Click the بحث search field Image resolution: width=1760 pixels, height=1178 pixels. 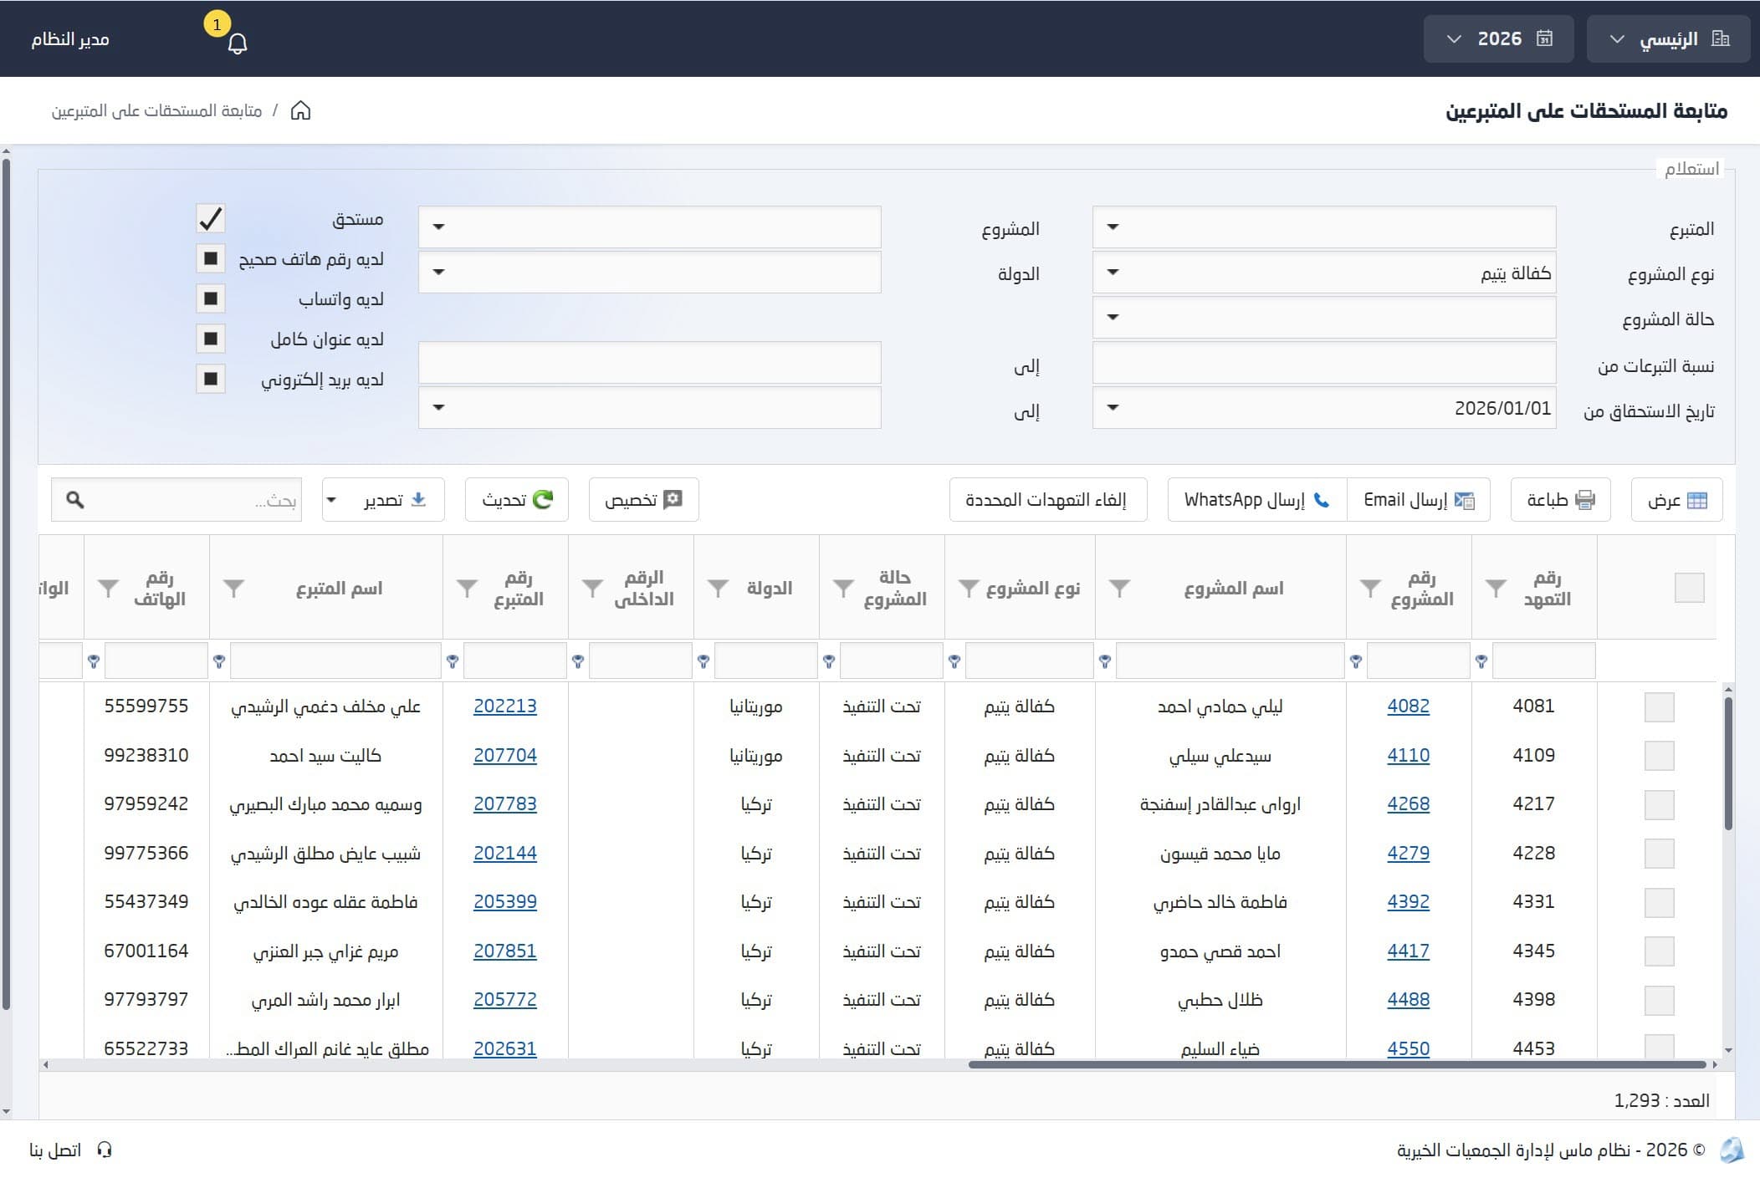click(177, 500)
